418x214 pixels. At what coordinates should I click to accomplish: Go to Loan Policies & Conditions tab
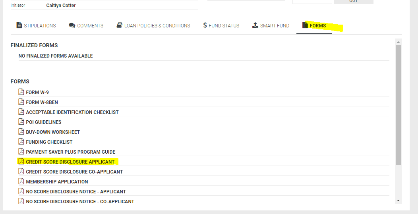pos(153,26)
